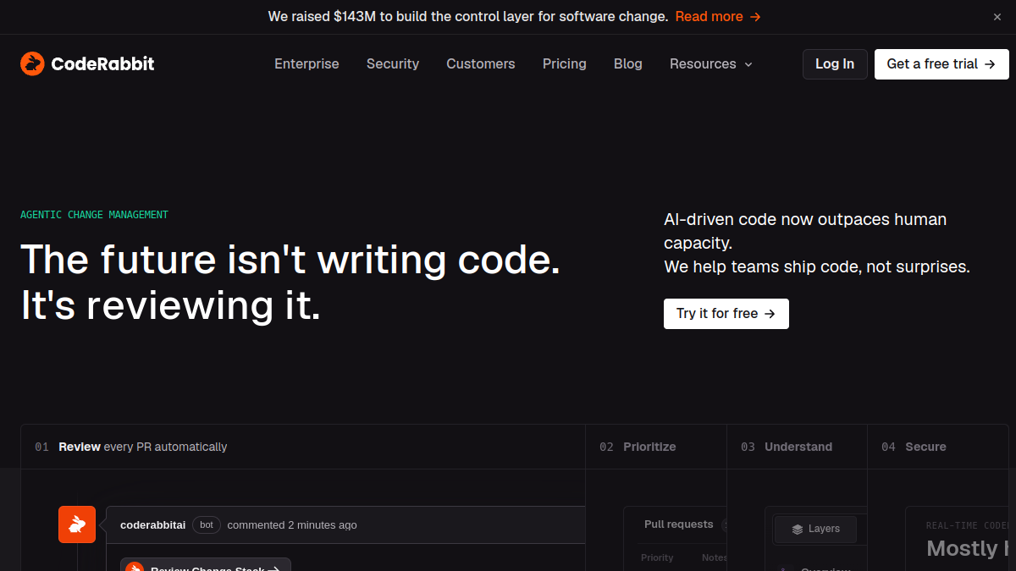This screenshot has width=1016, height=571.
Task: Click the arrow icon in Try it for free
Action: [770, 314]
